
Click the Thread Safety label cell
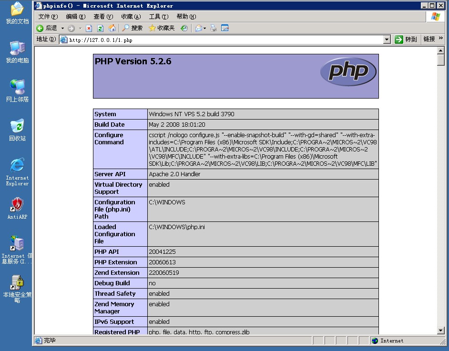pyautogui.click(x=120, y=293)
